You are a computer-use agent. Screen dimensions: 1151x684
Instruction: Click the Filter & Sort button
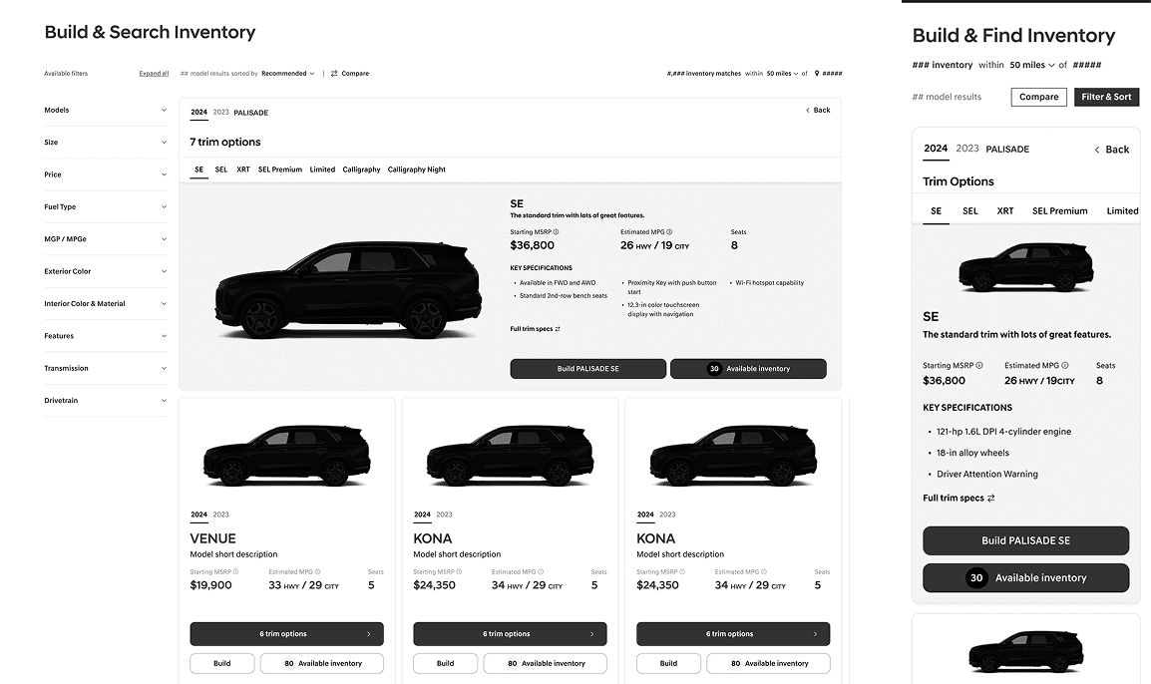tap(1106, 97)
